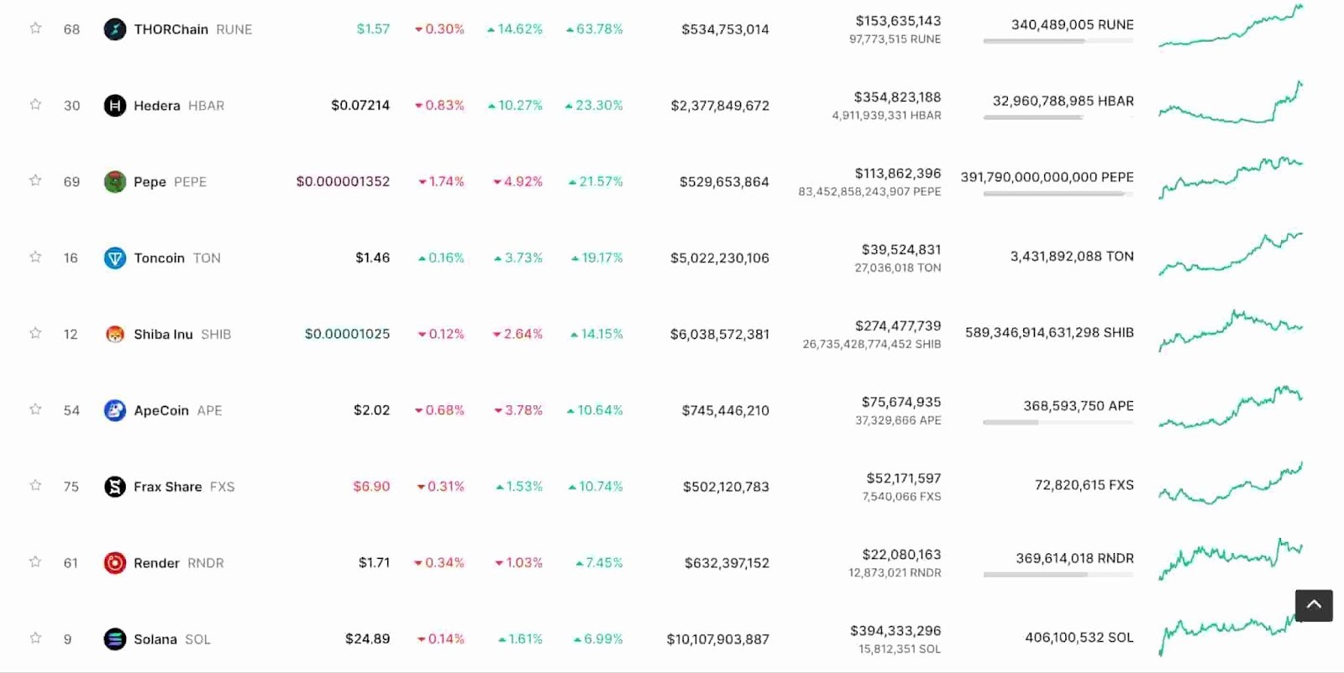This screenshot has height=673, width=1344.
Task: View the Hedera 7-day sparkline chart
Action: (x=1231, y=102)
